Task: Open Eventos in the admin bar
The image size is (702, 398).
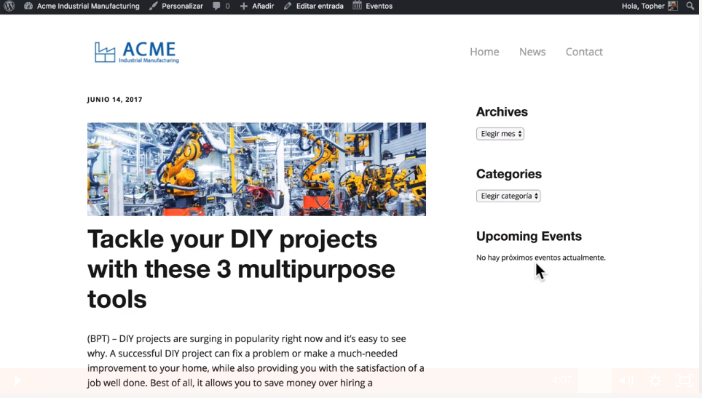Action: point(373,7)
